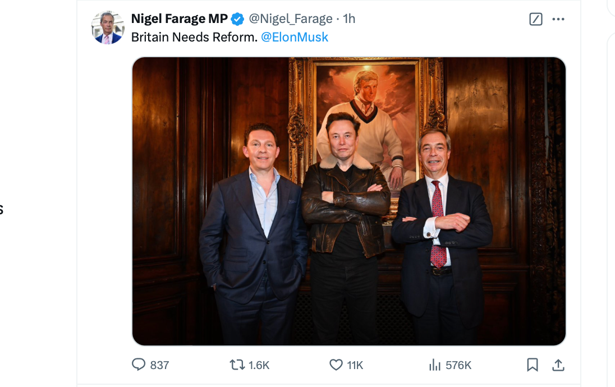Click the Grok slash-square icon
615x387 pixels.
(536, 19)
